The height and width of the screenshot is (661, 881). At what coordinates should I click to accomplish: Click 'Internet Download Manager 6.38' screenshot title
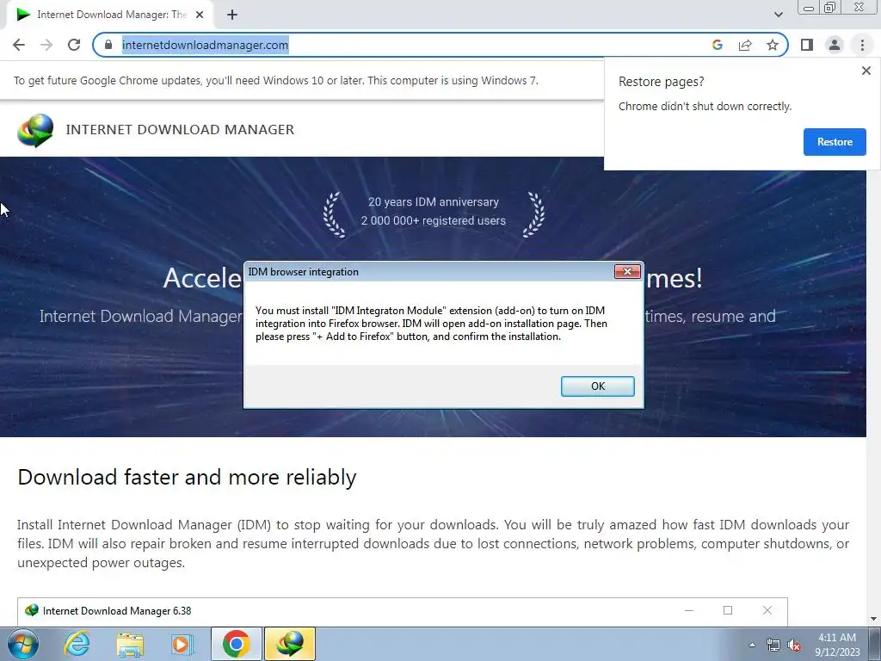(117, 611)
